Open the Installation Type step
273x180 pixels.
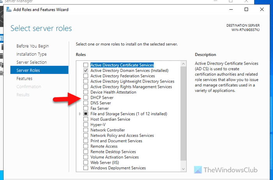point(32,54)
